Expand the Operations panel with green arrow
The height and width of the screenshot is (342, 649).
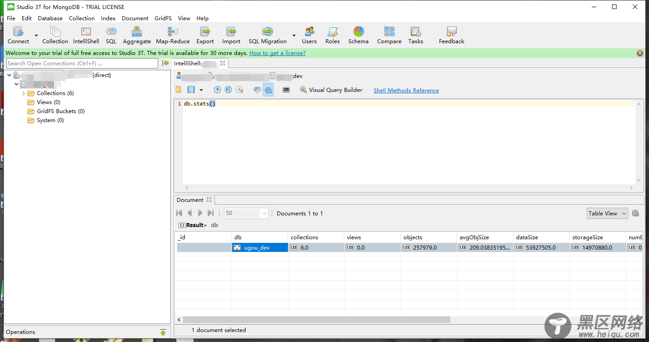click(163, 332)
